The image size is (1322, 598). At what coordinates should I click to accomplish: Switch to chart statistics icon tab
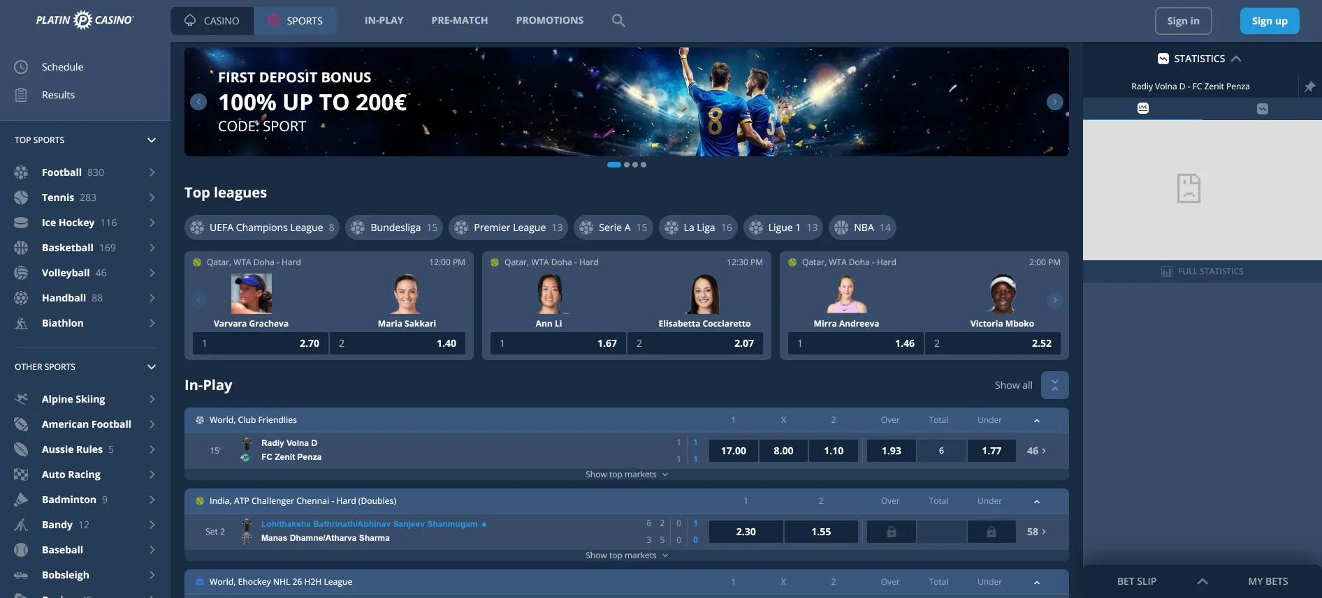[x=1263, y=108]
